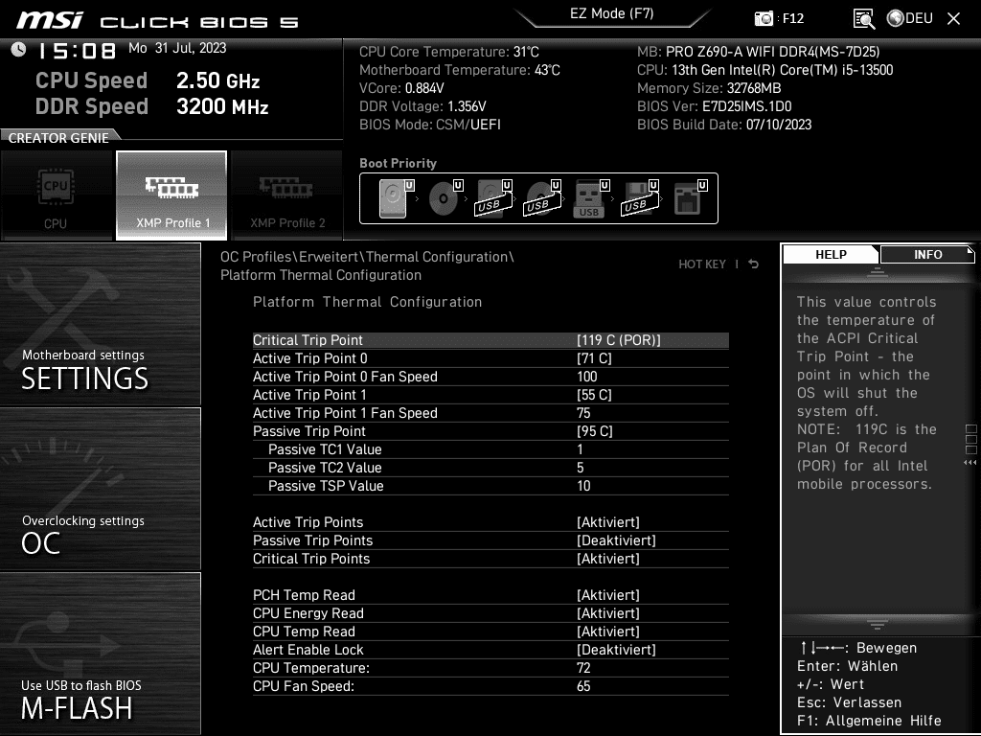Toggle the Critical Trip Points [Aktiviert] setting
Viewport: 981px width, 736px height.
point(490,559)
